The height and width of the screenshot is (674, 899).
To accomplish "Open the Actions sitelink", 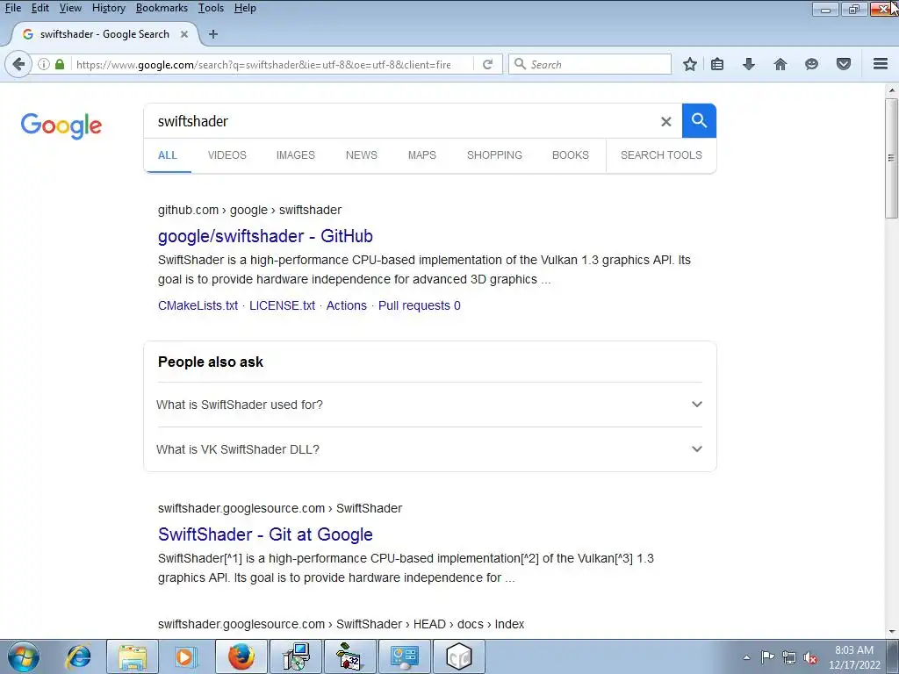I will click(x=346, y=305).
